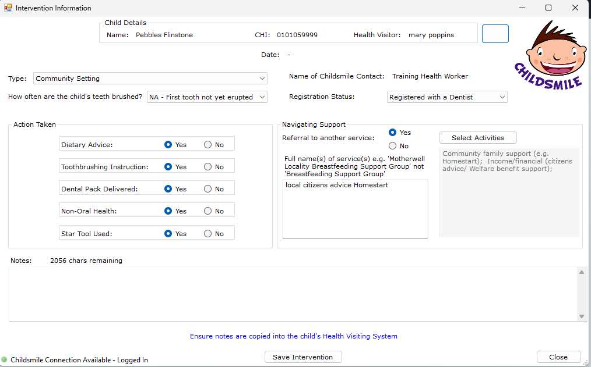Select Yes for Toothbrushing Instruction
This screenshot has height=367, width=591.
click(168, 167)
